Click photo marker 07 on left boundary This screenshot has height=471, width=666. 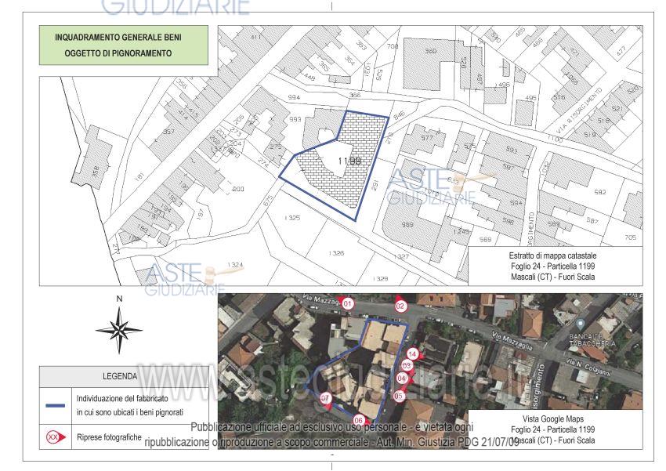click(326, 399)
